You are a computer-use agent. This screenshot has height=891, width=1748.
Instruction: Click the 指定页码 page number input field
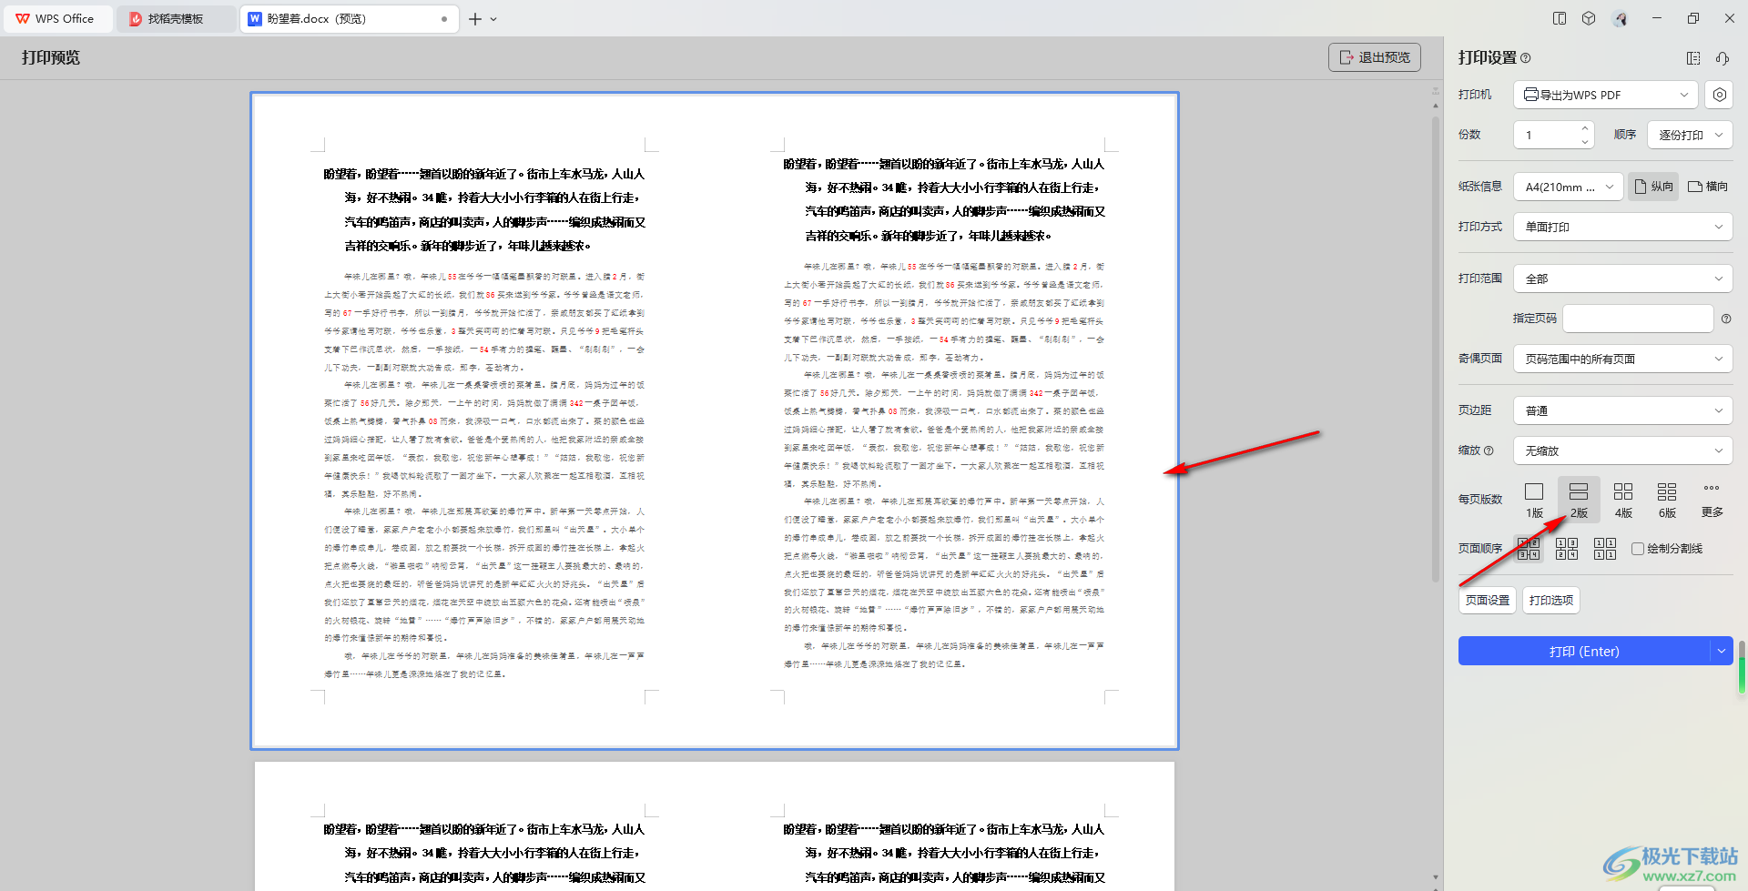pyautogui.click(x=1637, y=319)
